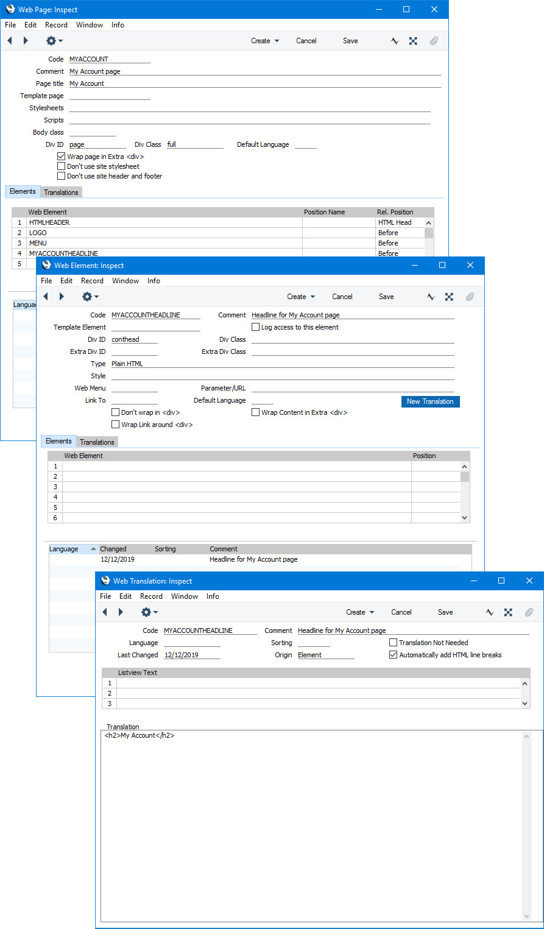Go to previous record in Web Page window
Viewport: 544px width, 929px height.
click(10, 41)
